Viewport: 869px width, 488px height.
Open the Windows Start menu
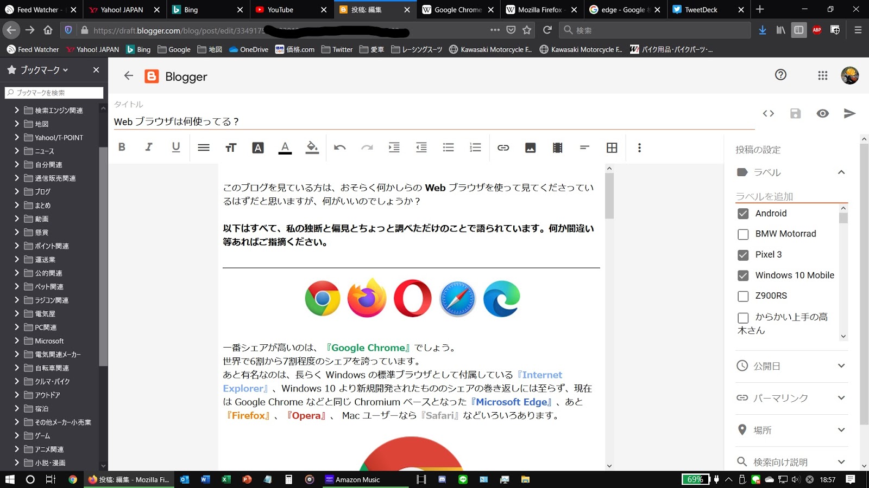(x=10, y=479)
